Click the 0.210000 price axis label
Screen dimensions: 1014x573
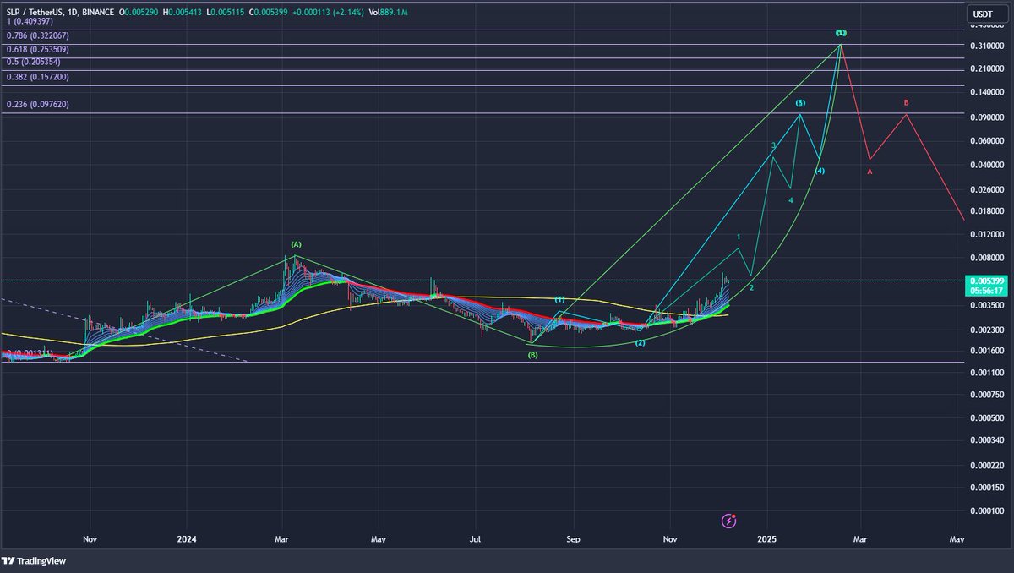click(x=986, y=68)
